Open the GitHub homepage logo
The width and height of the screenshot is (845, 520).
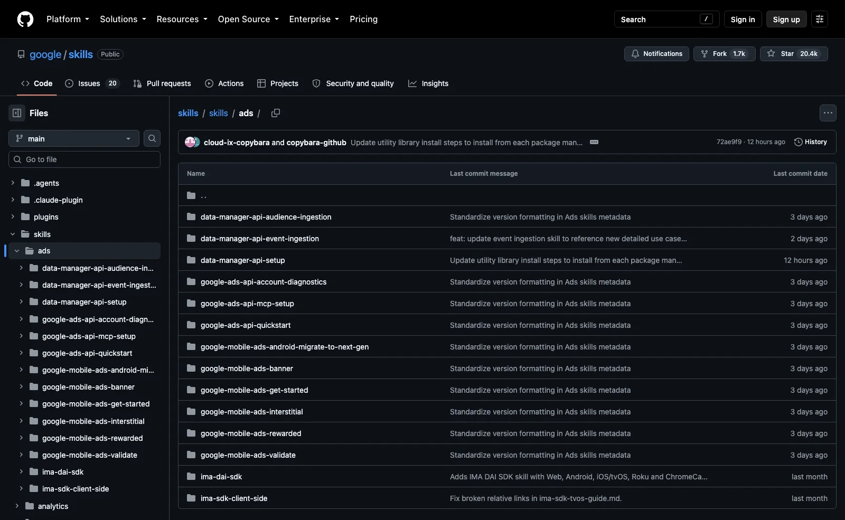tap(25, 19)
